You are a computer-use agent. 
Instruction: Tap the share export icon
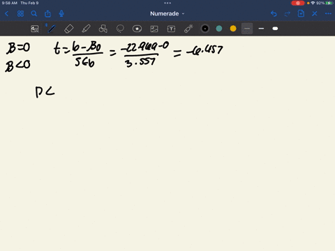tap(47, 14)
